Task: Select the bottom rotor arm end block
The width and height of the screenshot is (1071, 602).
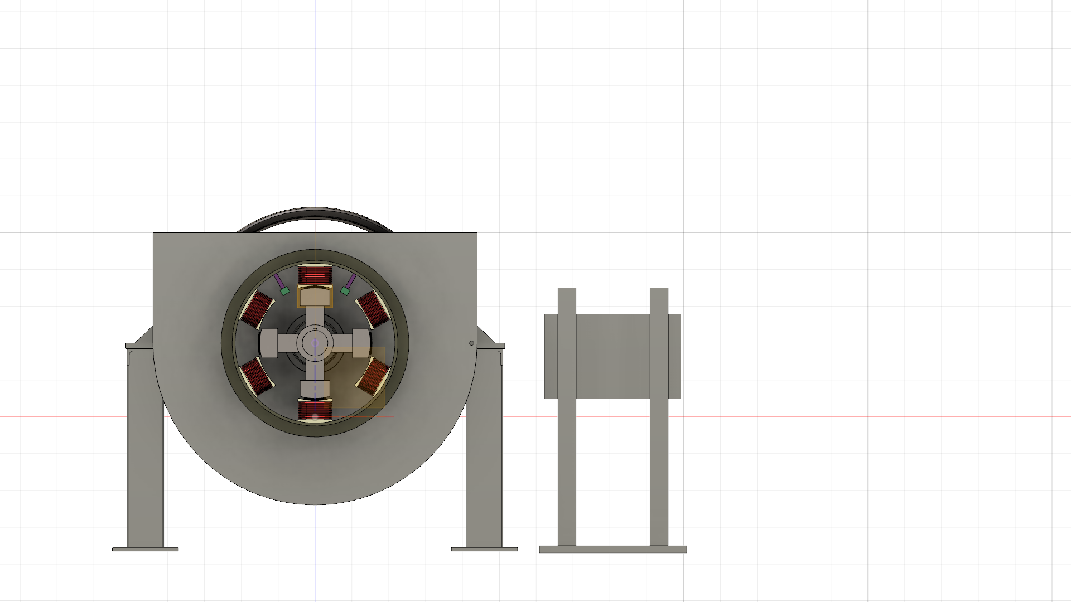Action: point(315,389)
